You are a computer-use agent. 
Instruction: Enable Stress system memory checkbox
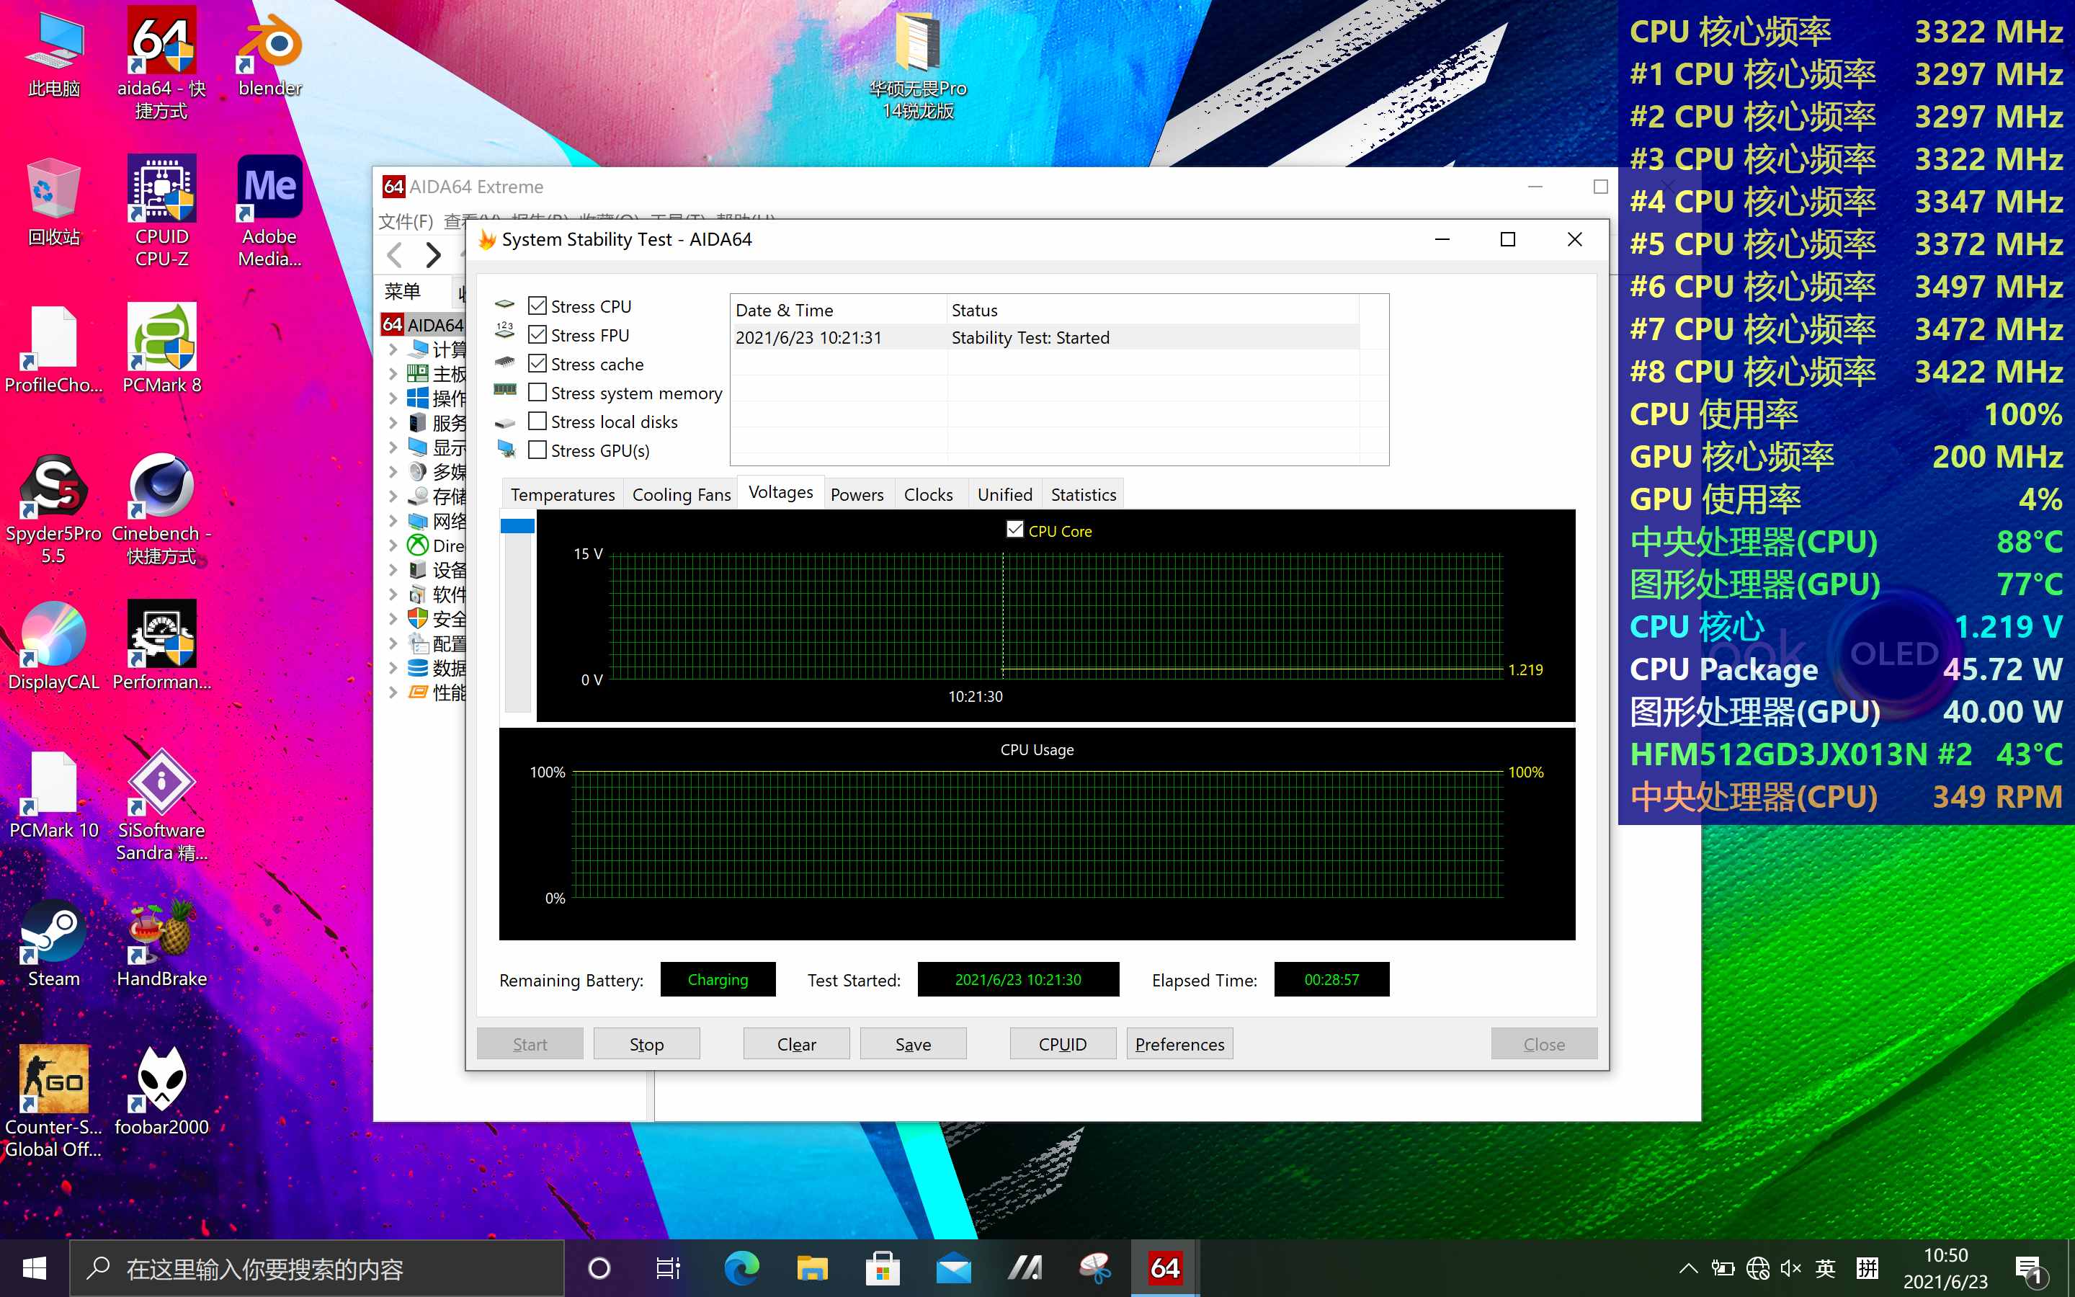pos(537,391)
